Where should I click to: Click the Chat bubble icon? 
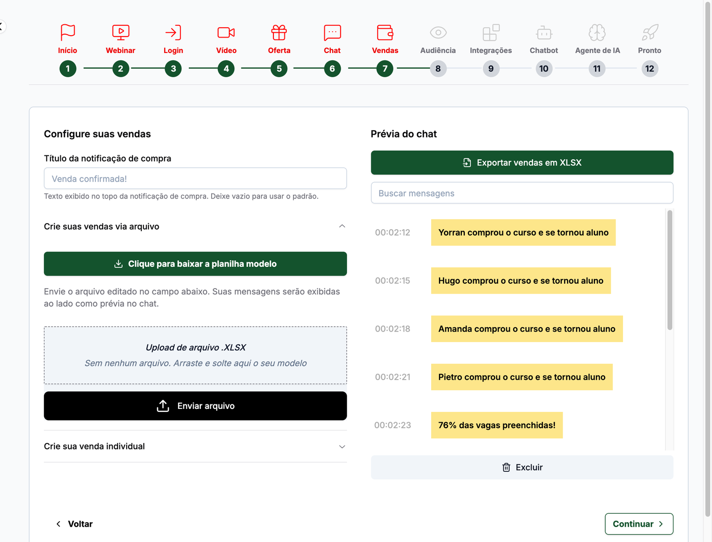point(332,33)
